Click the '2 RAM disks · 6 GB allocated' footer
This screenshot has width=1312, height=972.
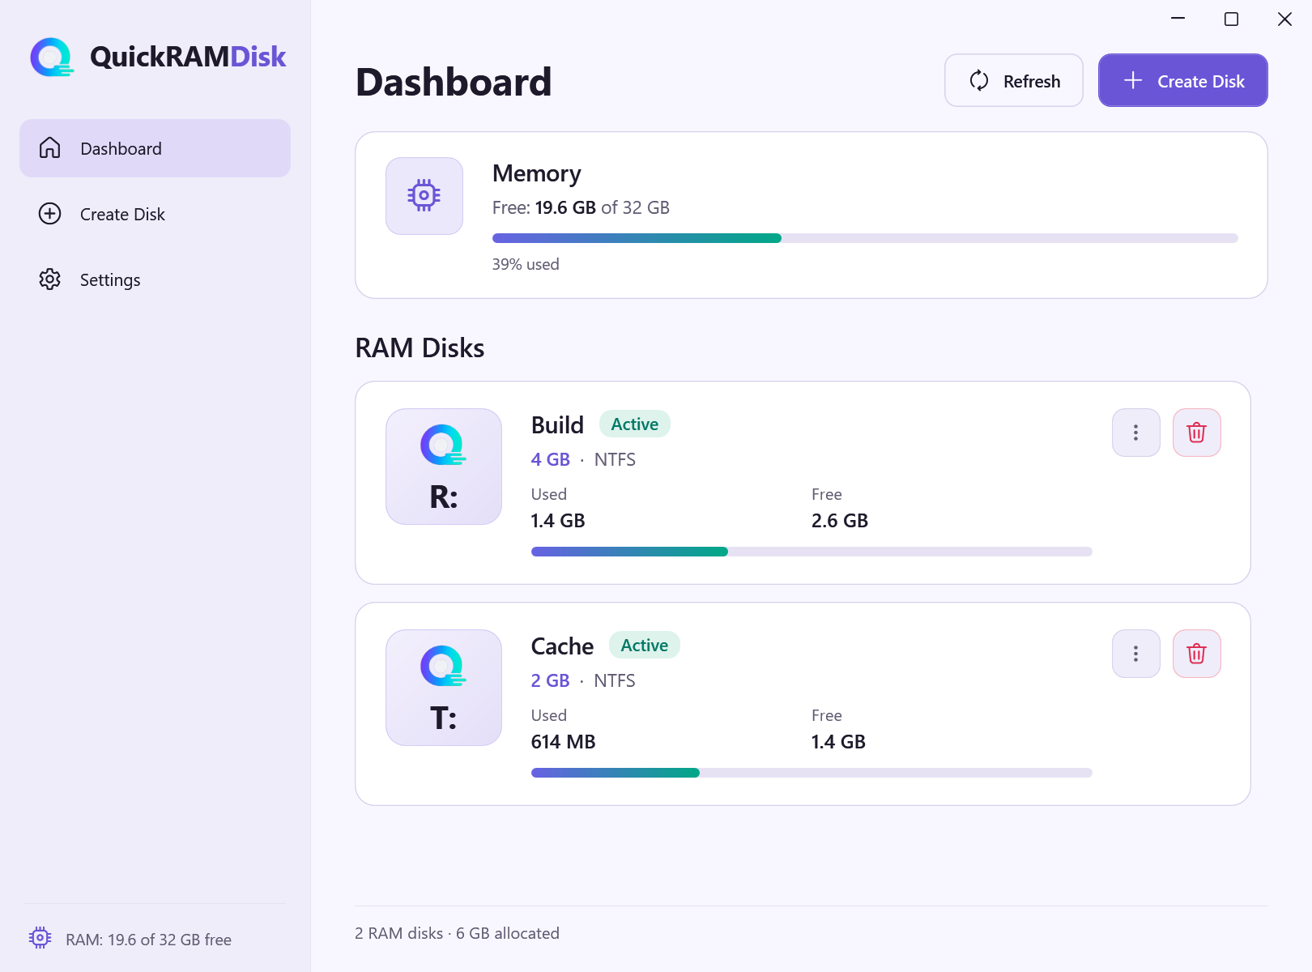click(x=457, y=933)
